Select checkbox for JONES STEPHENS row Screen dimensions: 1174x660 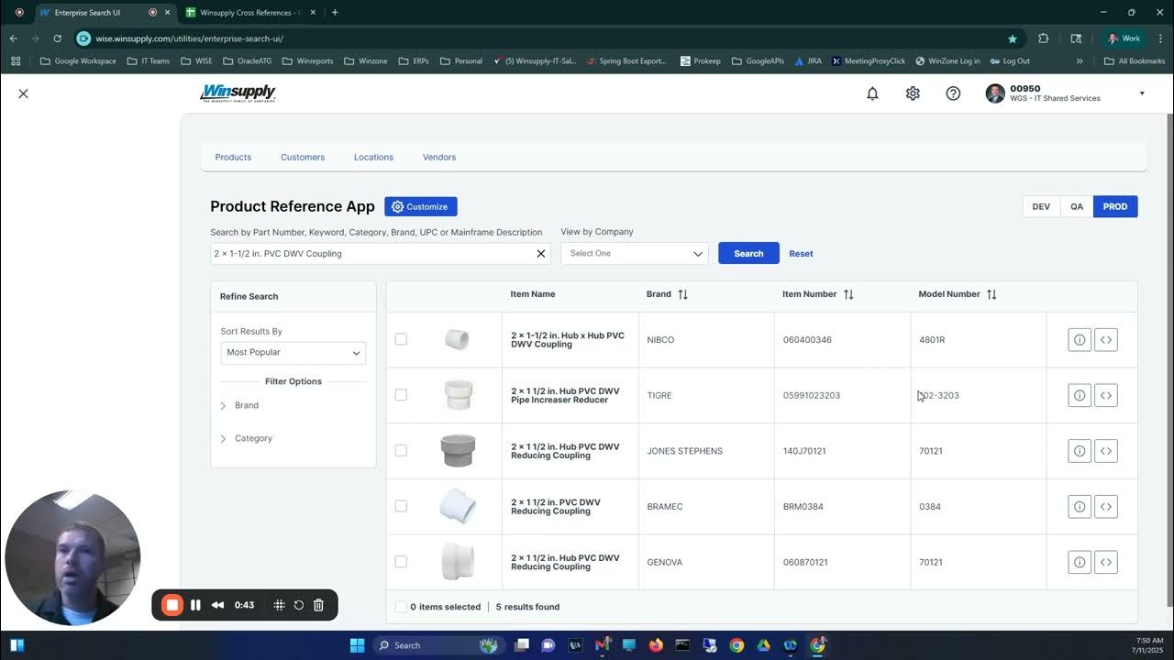[401, 451]
